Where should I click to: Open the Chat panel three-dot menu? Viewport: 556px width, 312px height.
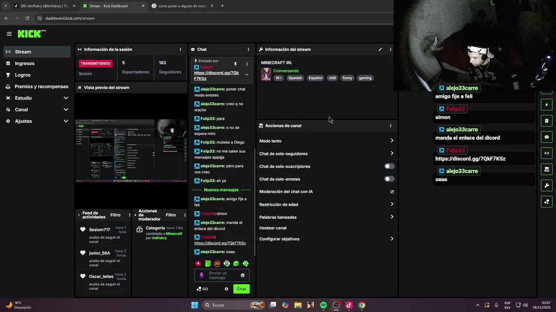click(x=248, y=49)
